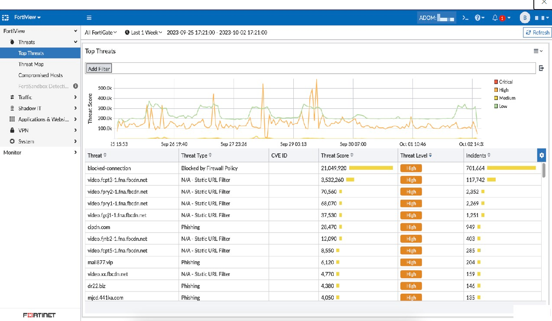Sort by Threat Score column arrows
Screen dimensions: 552x321
[x=352, y=156]
